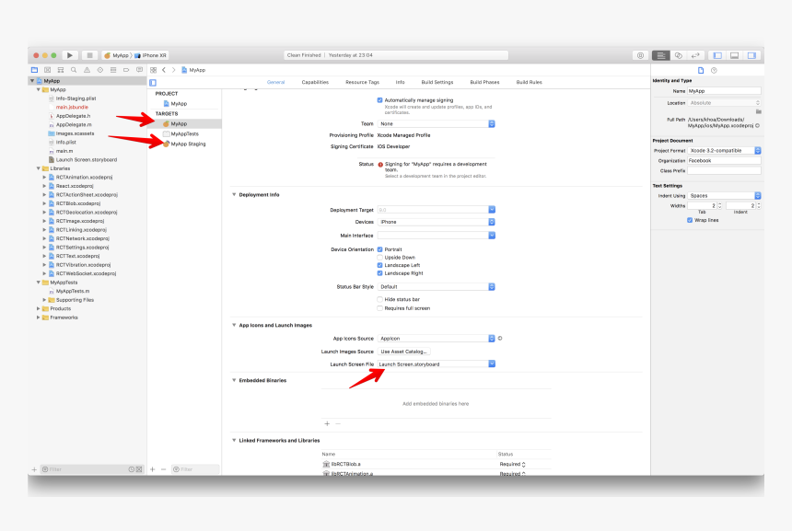Click the iPhone XR destination selector
The image size is (792, 531).
(x=151, y=55)
